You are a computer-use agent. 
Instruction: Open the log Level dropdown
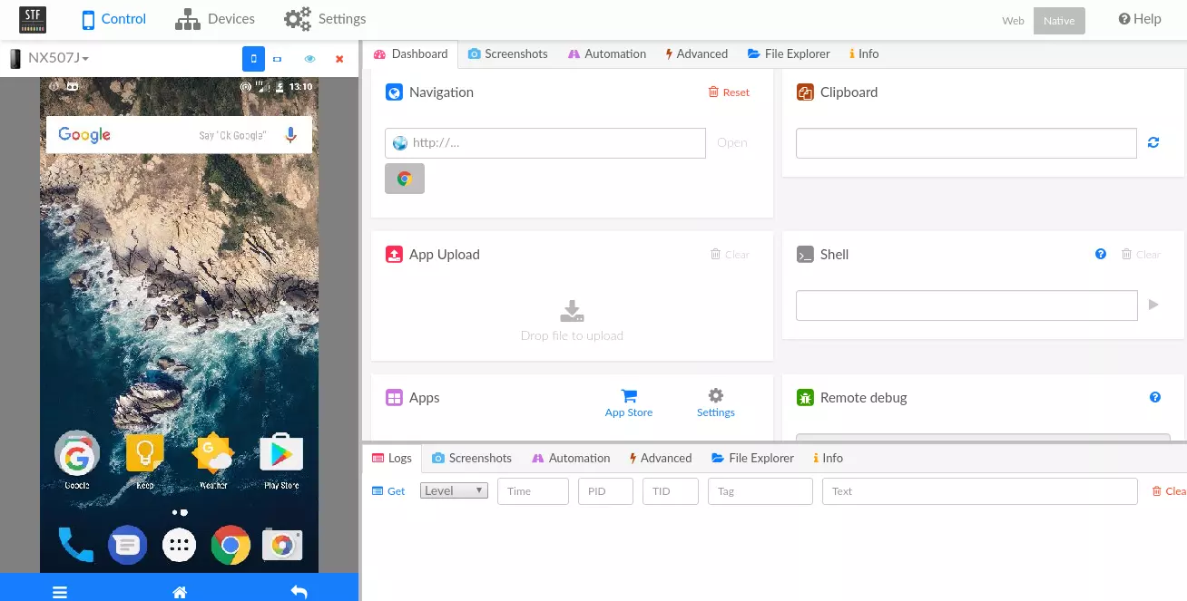[x=454, y=490]
